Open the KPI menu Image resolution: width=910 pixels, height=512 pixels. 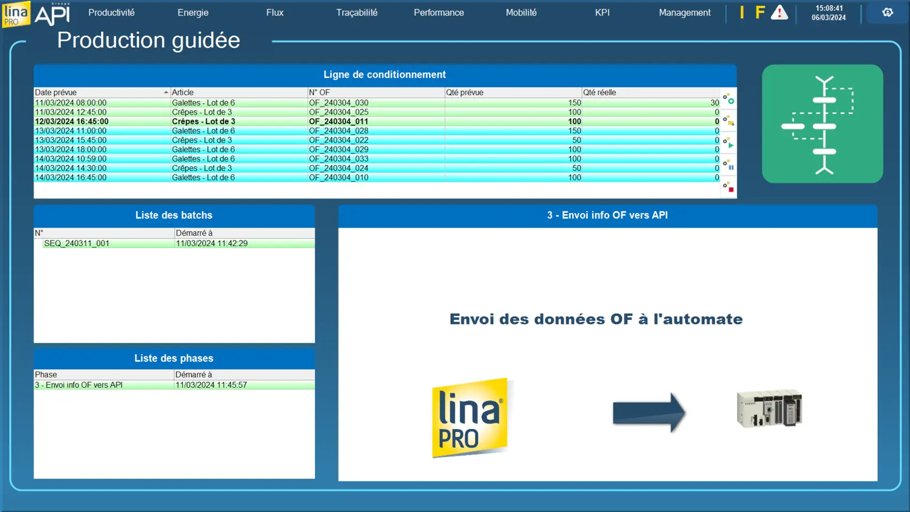(602, 12)
